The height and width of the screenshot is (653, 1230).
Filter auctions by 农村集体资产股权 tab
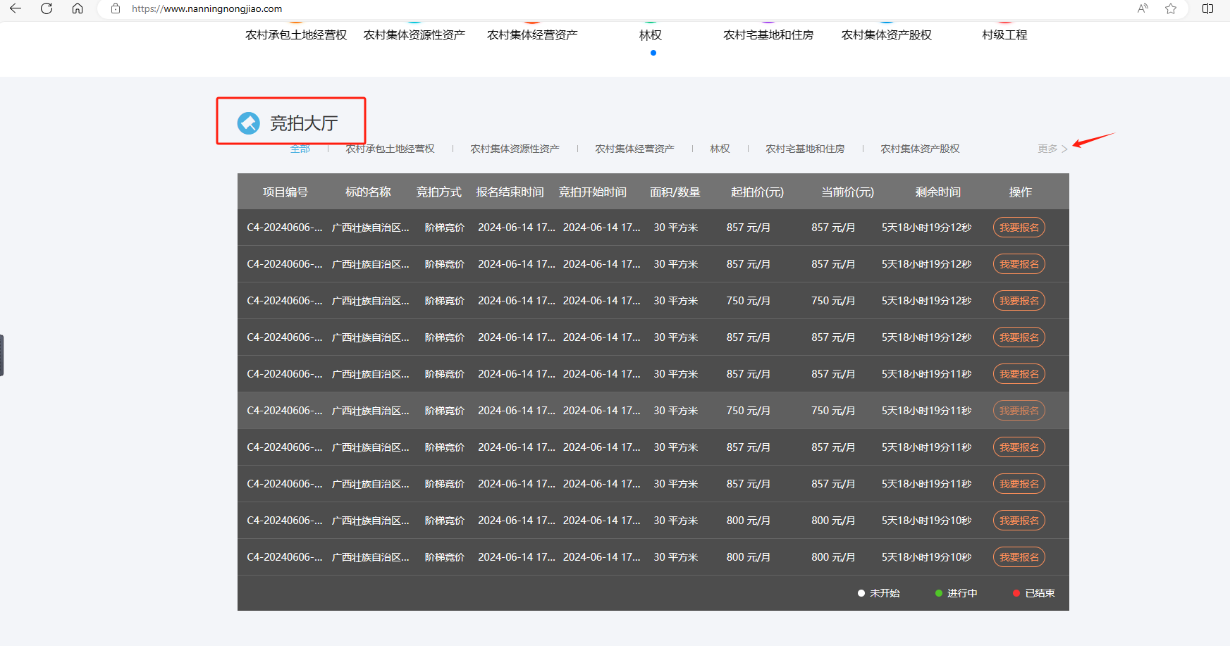coord(920,149)
